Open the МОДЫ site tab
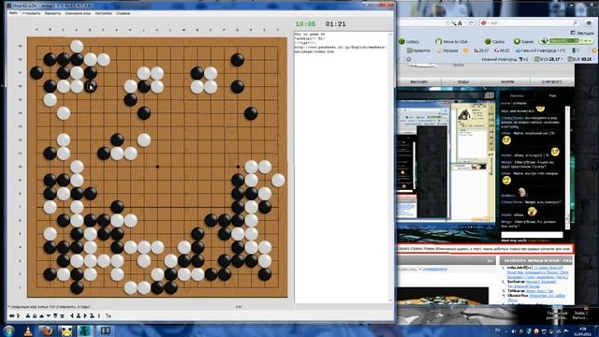The width and height of the screenshot is (599, 337). point(463,81)
